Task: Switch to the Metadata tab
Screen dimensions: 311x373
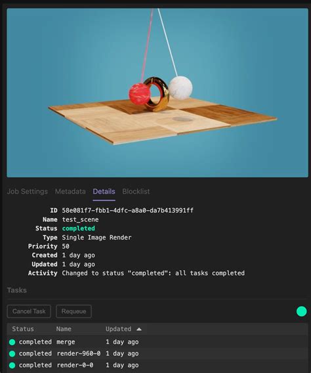Action: [70, 192]
